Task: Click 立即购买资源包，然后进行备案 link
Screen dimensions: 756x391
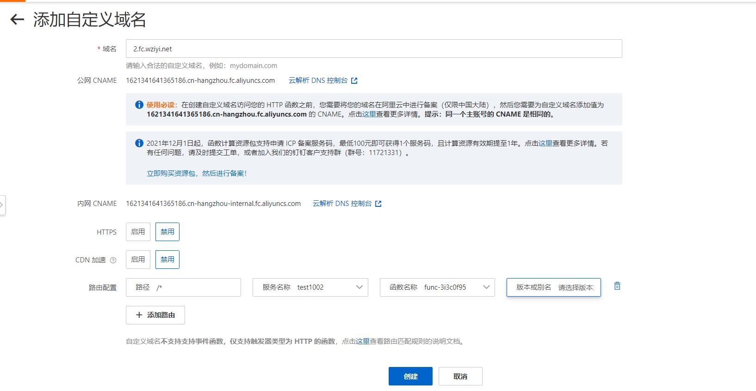Action: 197,174
